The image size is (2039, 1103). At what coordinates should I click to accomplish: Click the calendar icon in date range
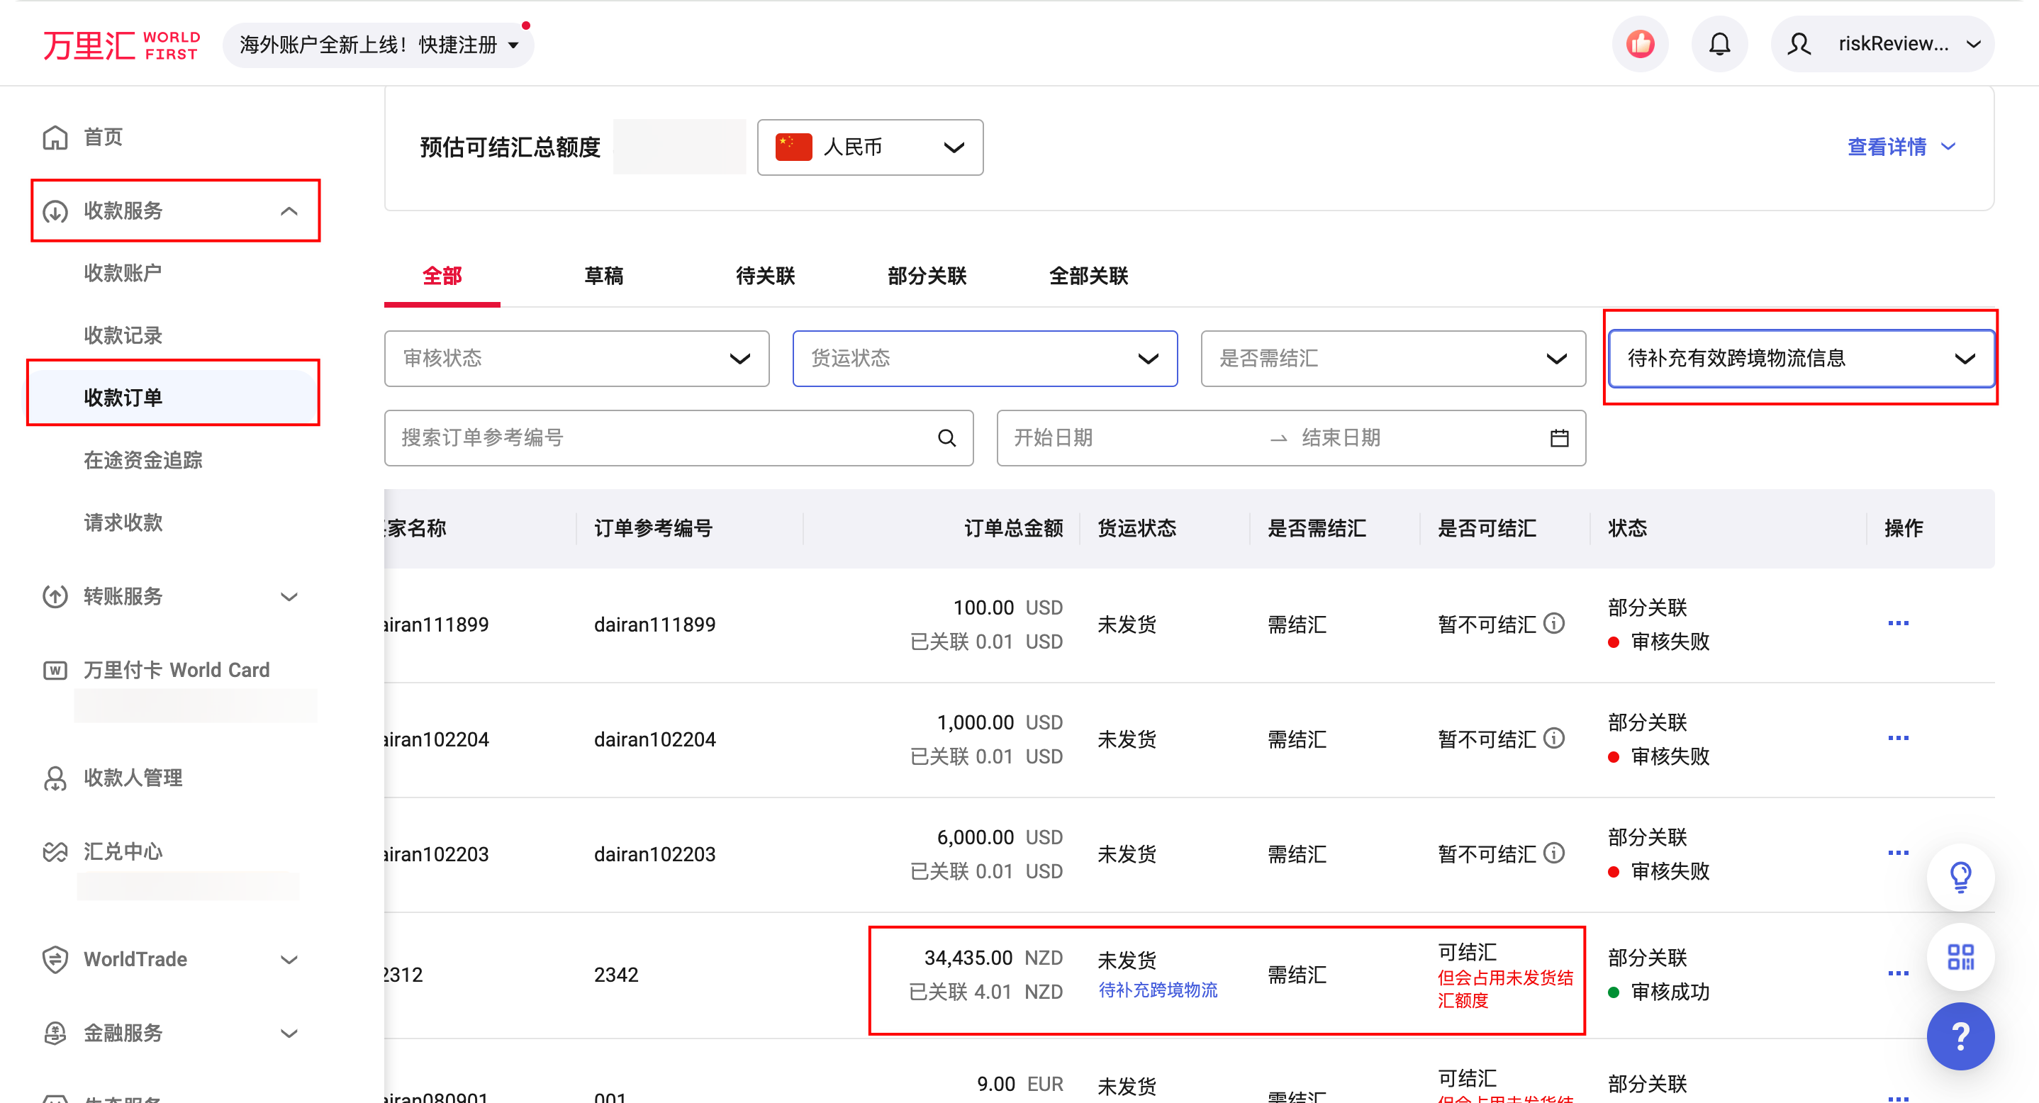[1558, 437]
